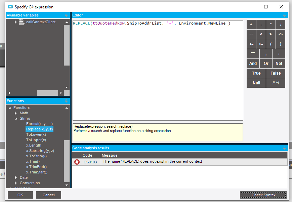This screenshot has height=202, width=292.
Task: Insert the True literal
Action: [256, 73]
